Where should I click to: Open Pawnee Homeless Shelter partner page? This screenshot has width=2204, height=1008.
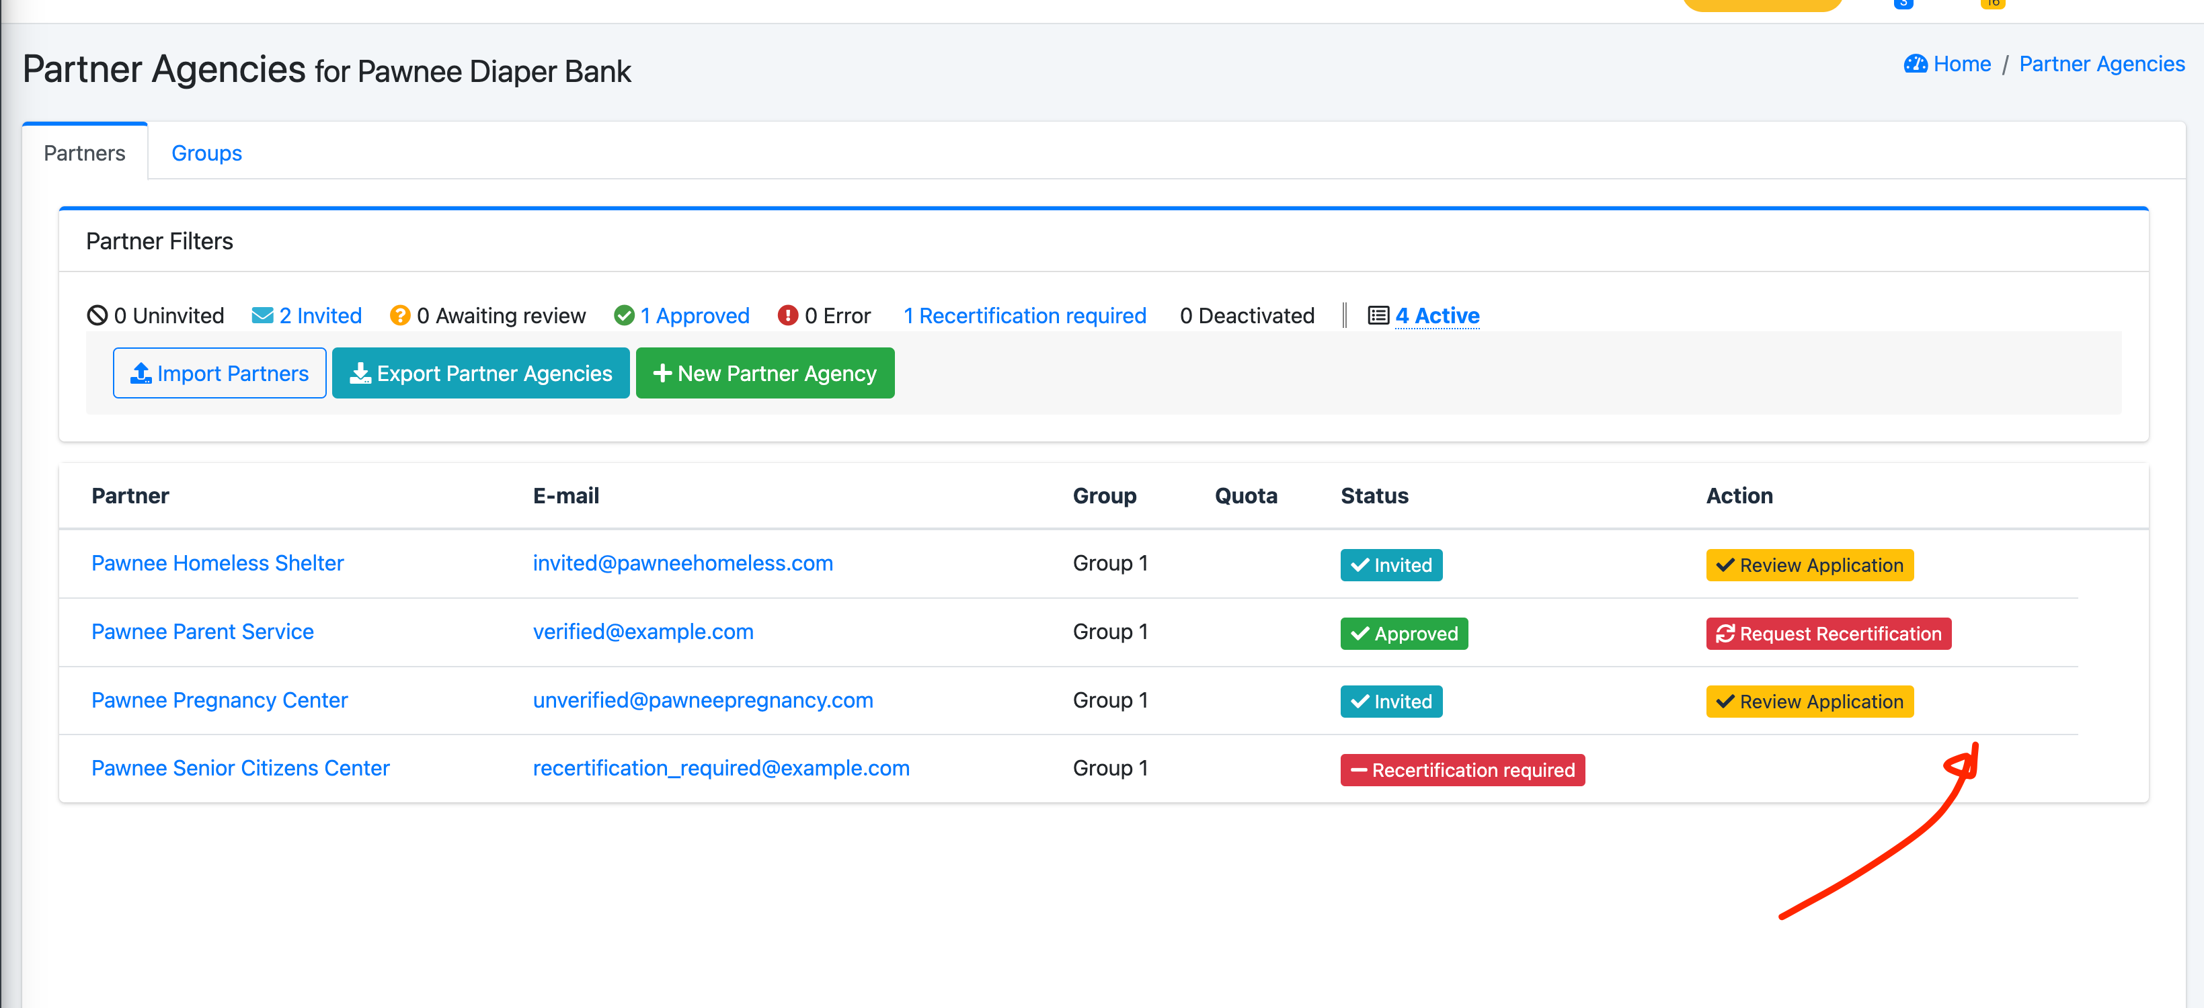[217, 562]
